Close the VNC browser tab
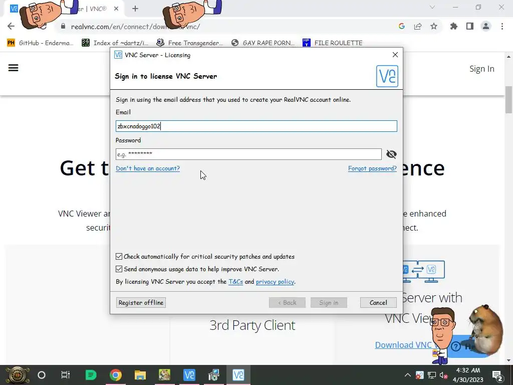Screen dimensions: 513x385 click(116, 9)
